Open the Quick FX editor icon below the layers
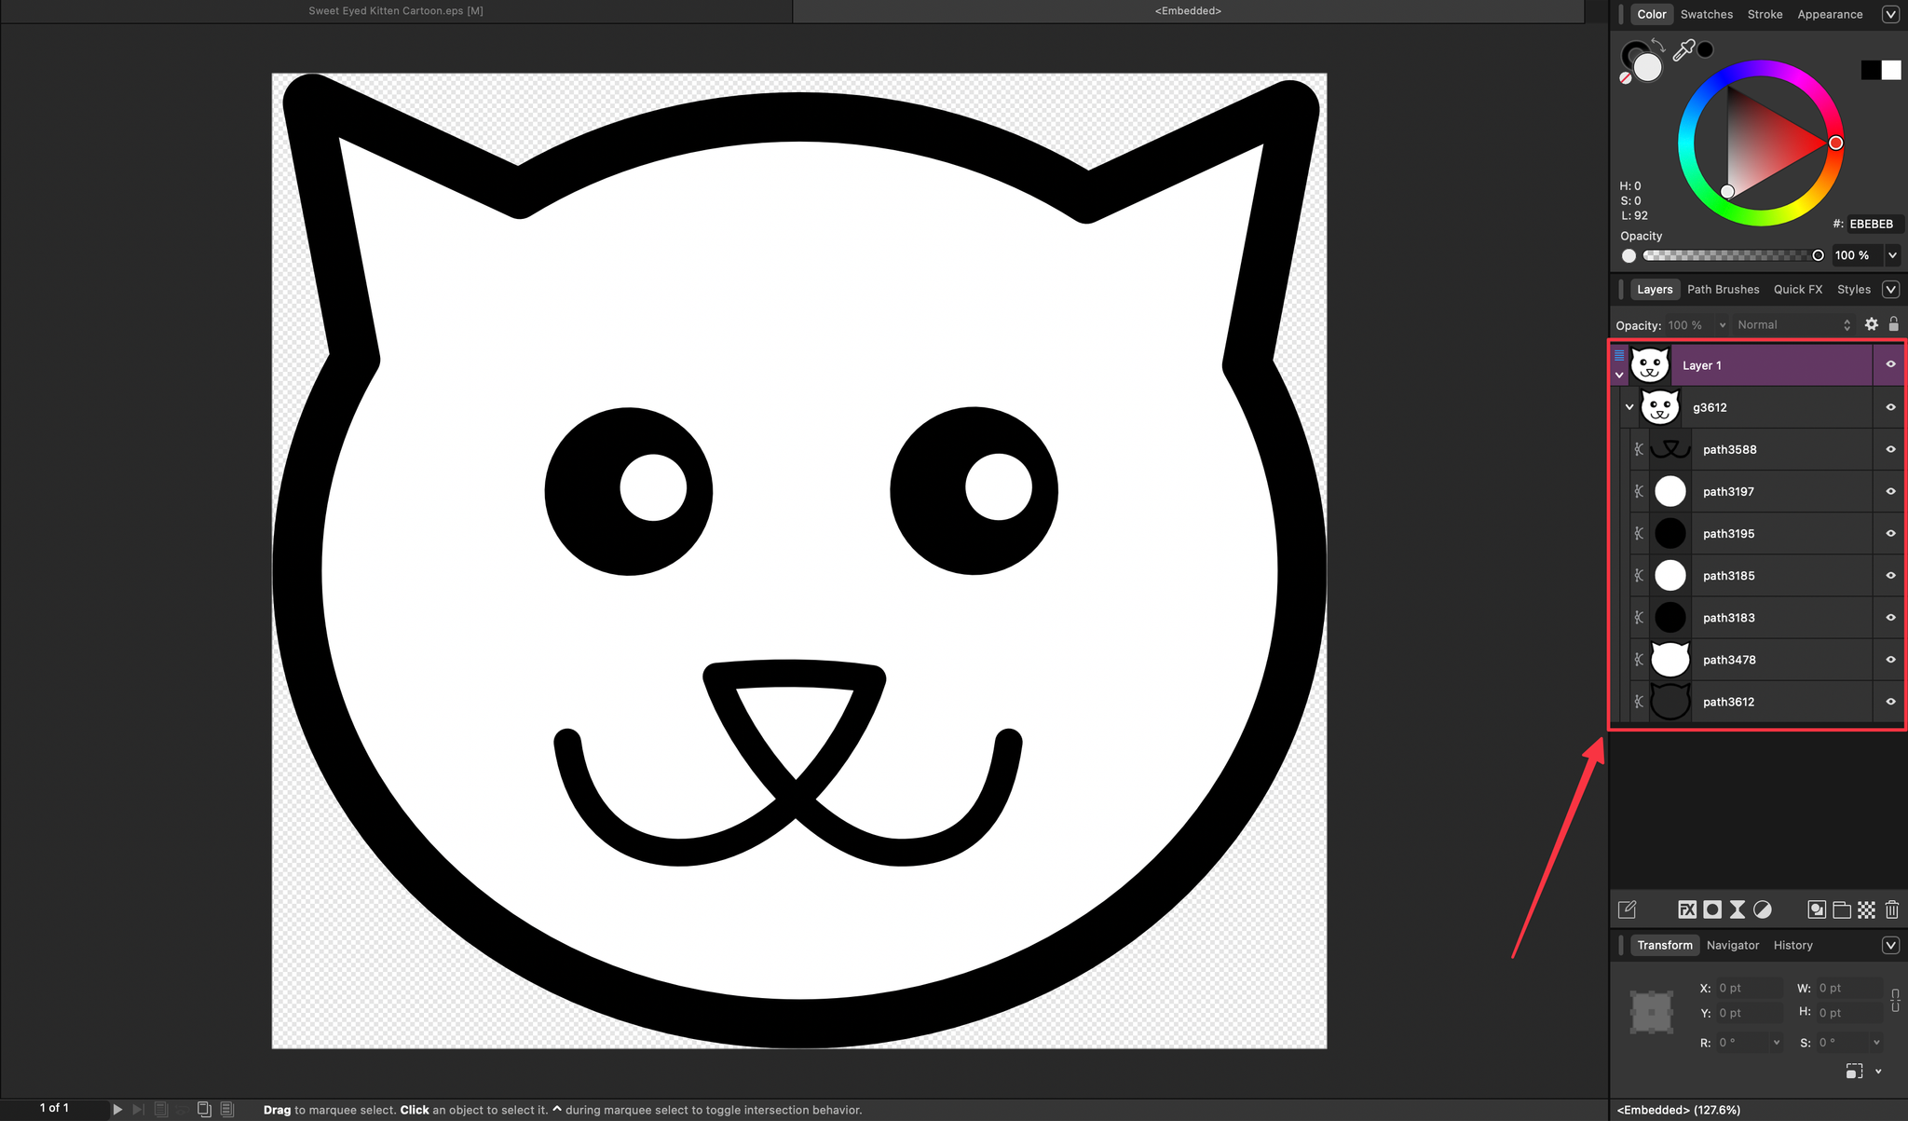 pyautogui.click(x=1687, y=910)
